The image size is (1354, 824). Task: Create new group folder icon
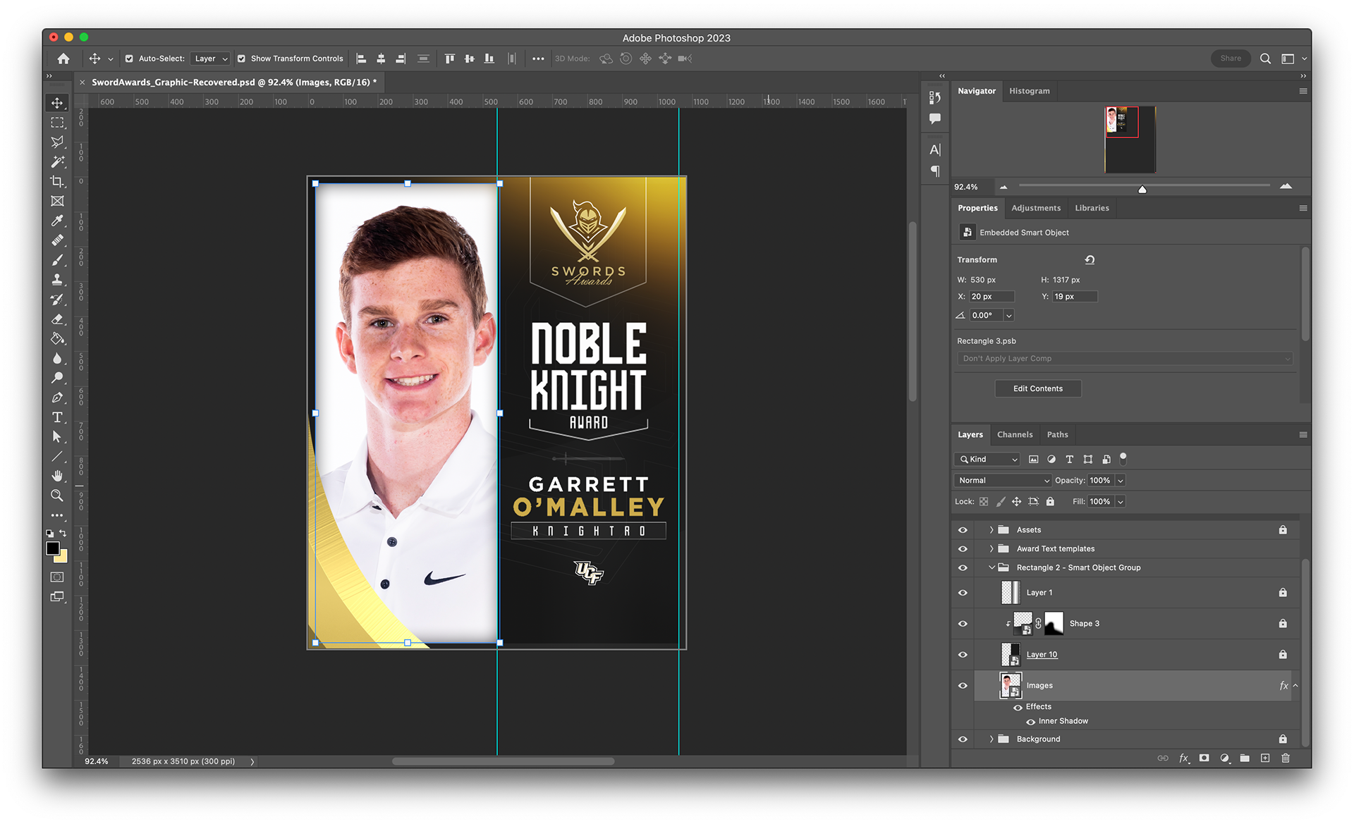pyautogui.click(x=1245, y=758)
